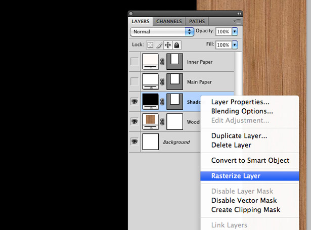Image resolution: width=311 pixels, height=230 pixels.
Task: Select Inner Paper layer fill thumbnail
Action: click(150, 62)
